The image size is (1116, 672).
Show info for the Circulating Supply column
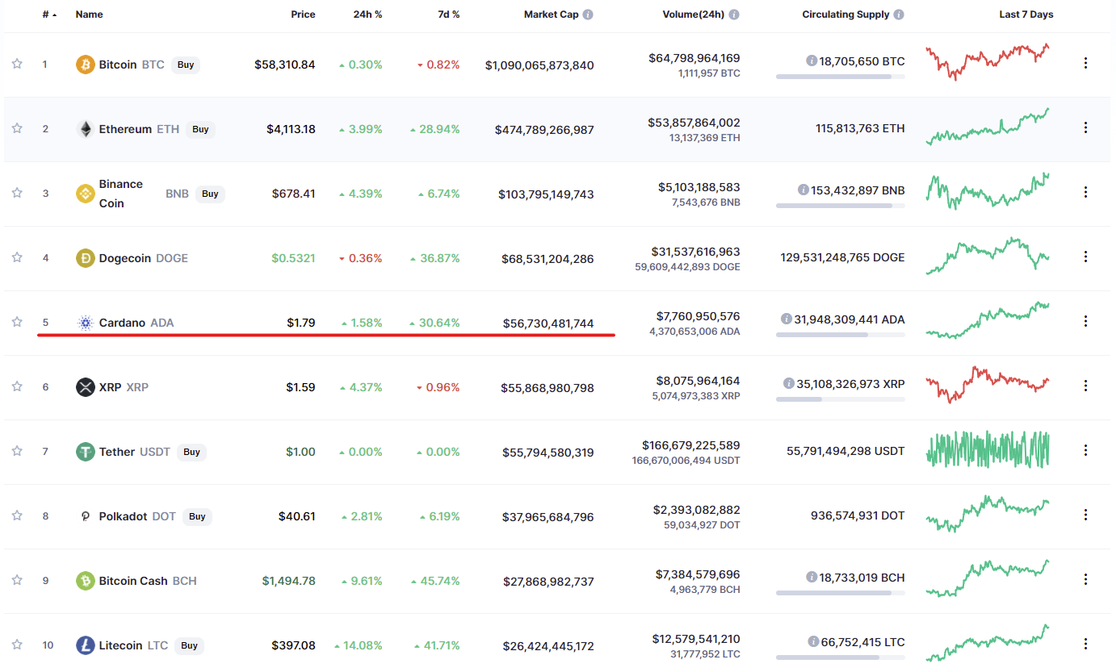(899, 15)
